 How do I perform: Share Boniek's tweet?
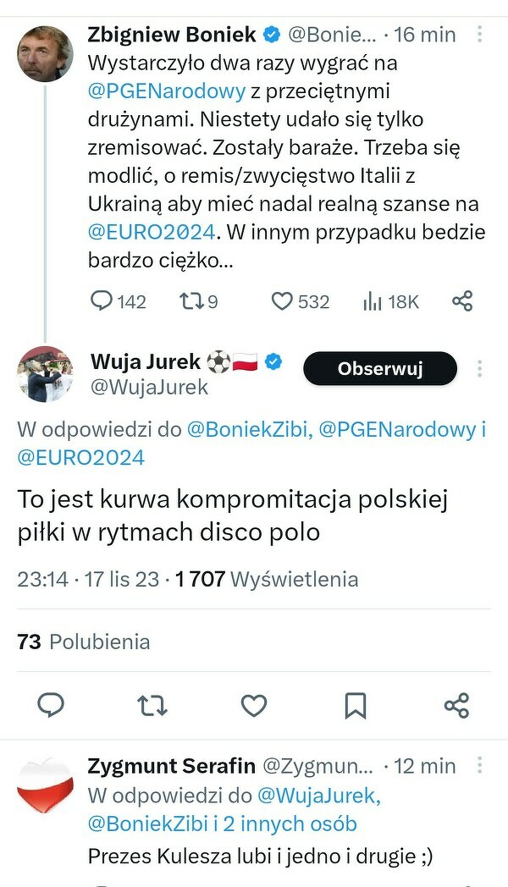(x=462, y=301)
